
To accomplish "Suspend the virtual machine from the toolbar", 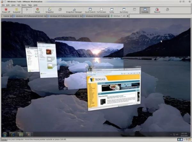I will [x=17, y=10].
